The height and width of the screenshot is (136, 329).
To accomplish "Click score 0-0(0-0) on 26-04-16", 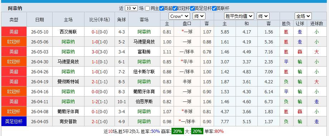I will [x=100, y=91].
